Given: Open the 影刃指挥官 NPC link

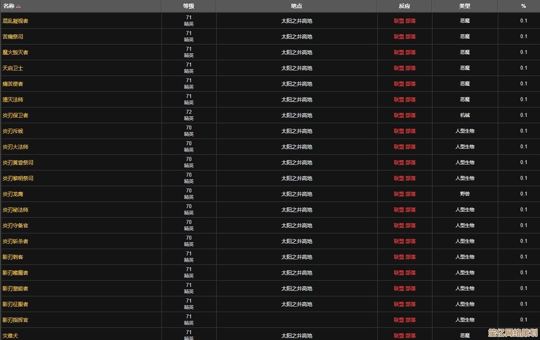Looking at the screenshot, I should pyautogui.click(x=15, y=320).
